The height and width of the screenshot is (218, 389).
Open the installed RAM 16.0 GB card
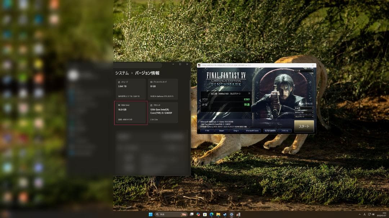coord(131,112)
